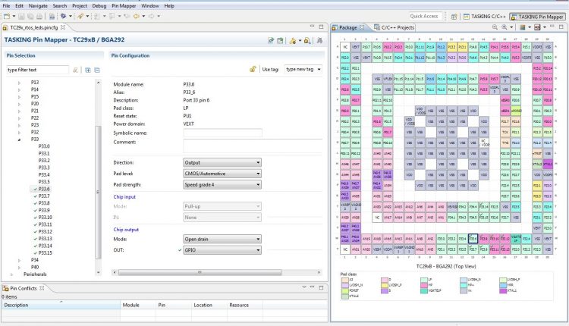Viewport: 569px width, 326px height.
Task: Click the Comment text field
Action: pos(253,146)
